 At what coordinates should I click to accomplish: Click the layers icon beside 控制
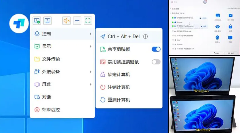[x=37, y=34]
